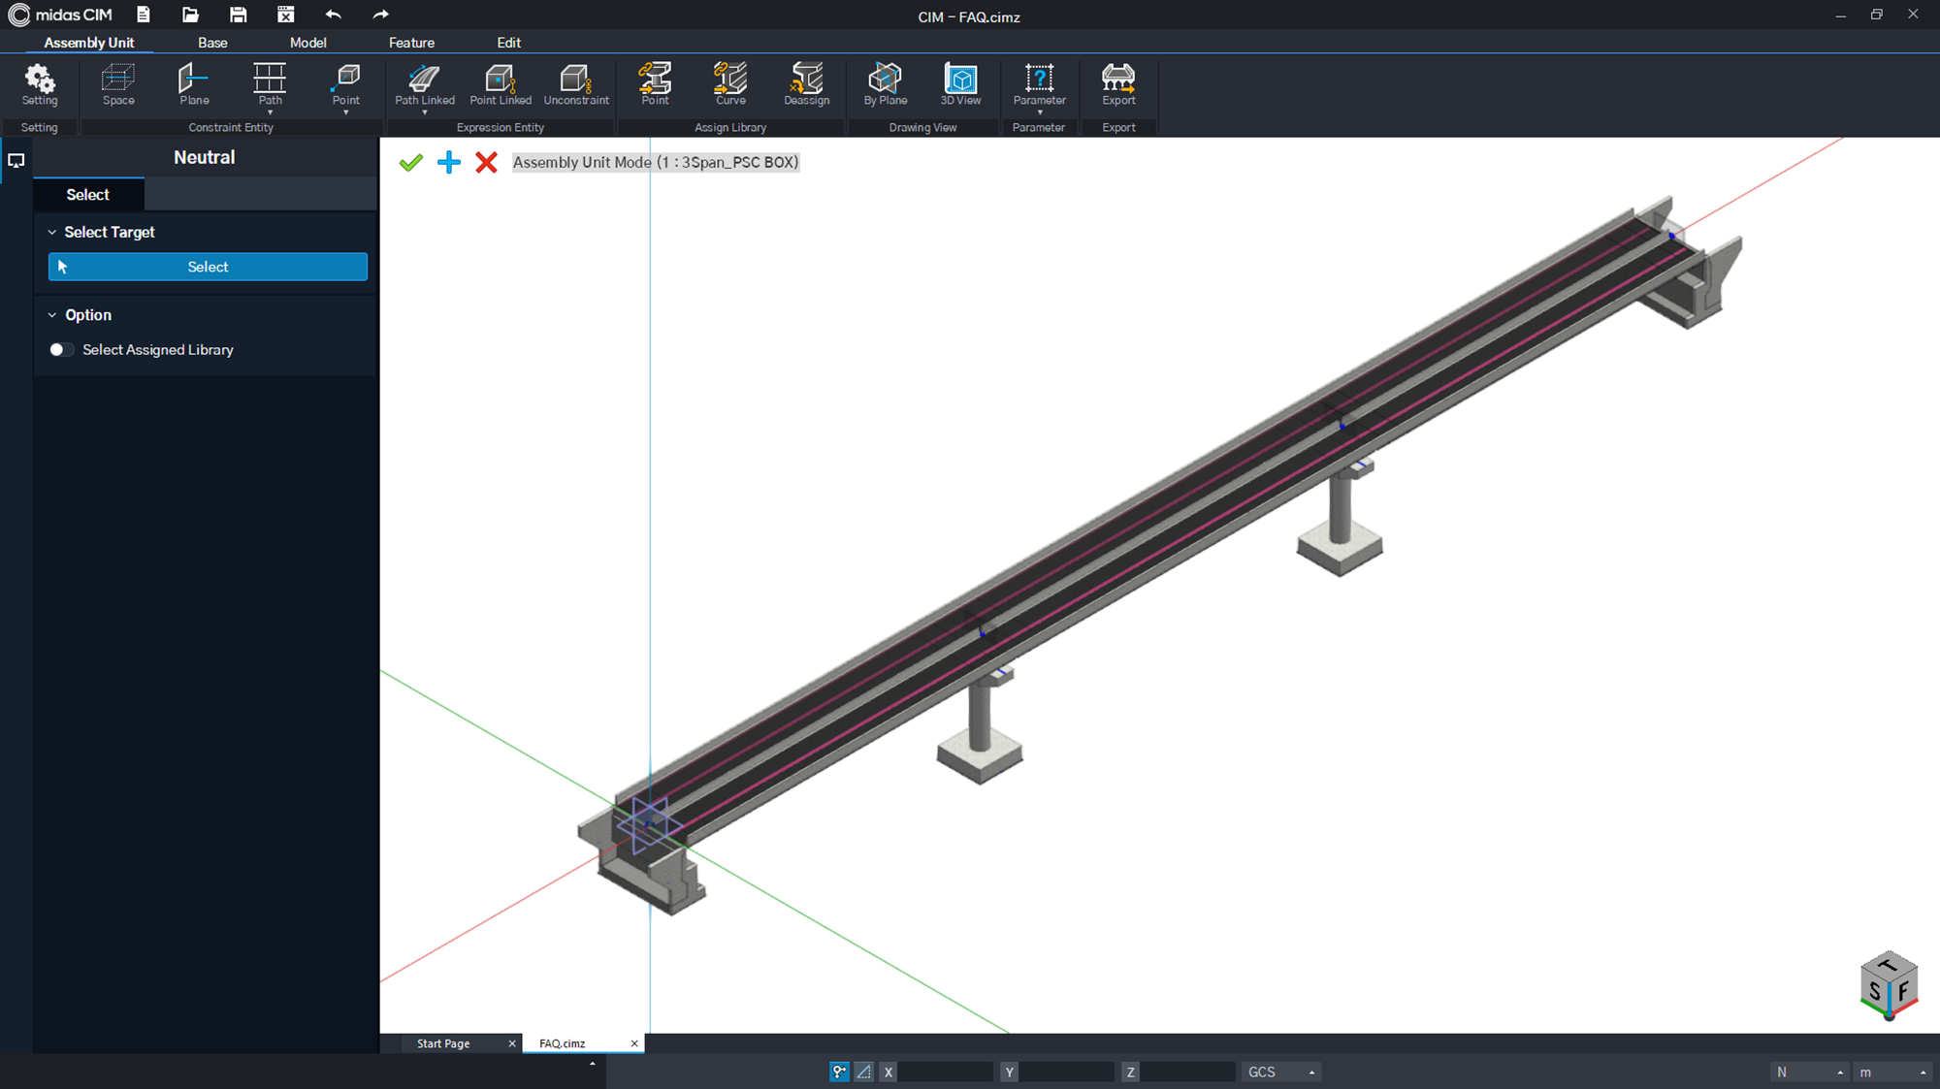The height and width of the screenshot is (1089, 1940).
Task: Toggle Select Assigned Library option
Action: (61, 350)
